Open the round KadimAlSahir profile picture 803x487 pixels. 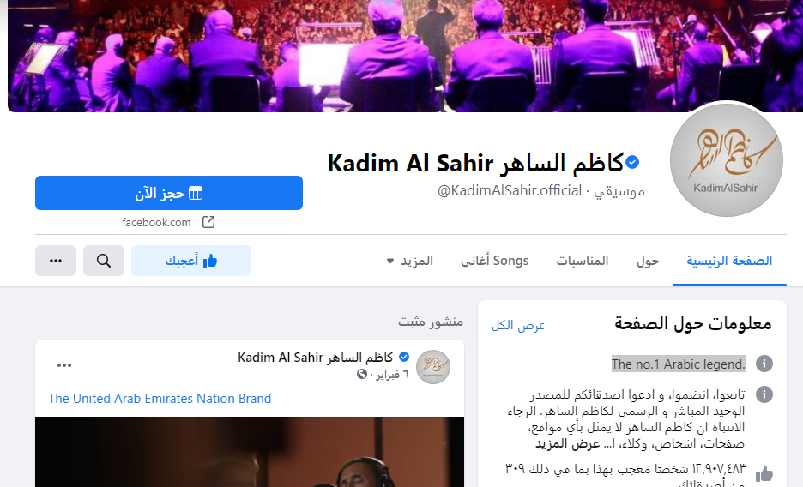pos(726,160)
